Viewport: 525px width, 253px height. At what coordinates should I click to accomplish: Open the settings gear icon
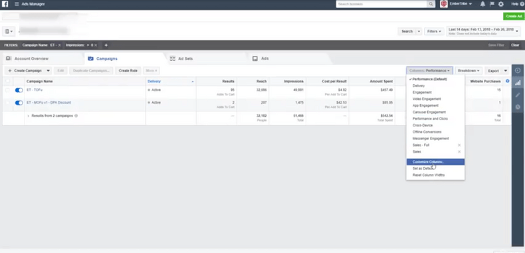pos(501,4)
